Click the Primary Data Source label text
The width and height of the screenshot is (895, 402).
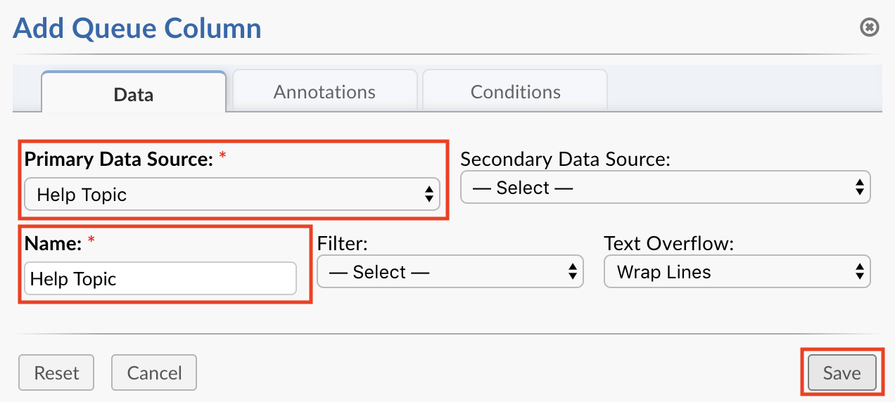[x=119, y=160]
